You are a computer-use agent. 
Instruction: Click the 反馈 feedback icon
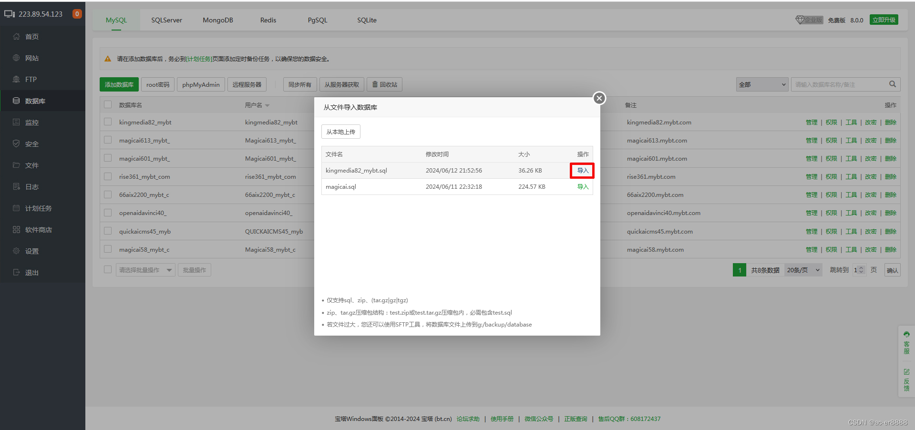coord(906,380)
